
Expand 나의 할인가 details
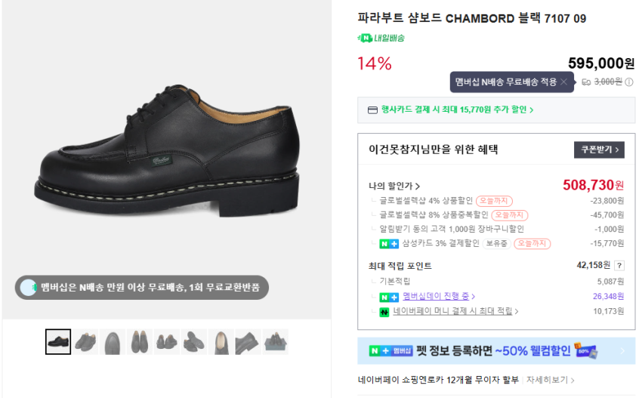pyautogui.click(x=394, y=186)
